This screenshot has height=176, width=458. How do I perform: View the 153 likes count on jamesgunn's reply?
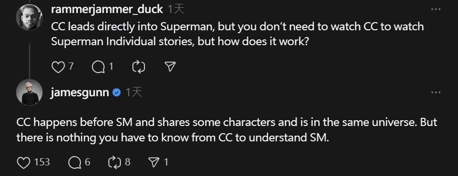tap(42, 162)
